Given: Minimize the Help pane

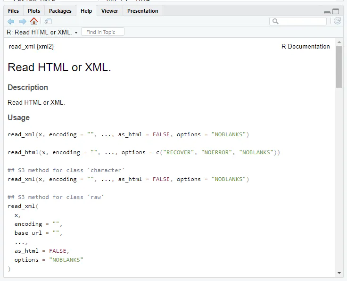Looking at the screenshot, I should pos(327,12).
